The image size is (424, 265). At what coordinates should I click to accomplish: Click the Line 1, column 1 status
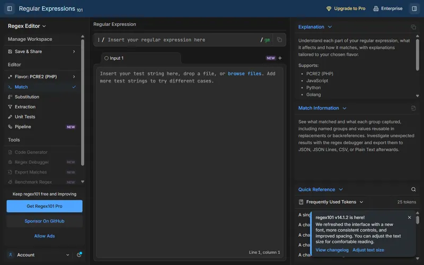point(264,252)
